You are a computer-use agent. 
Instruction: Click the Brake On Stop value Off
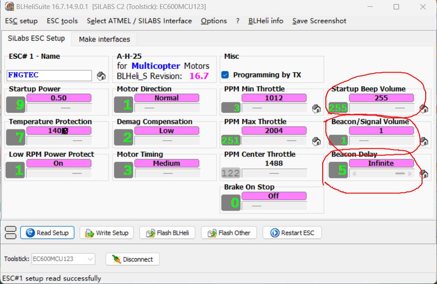click(274, 196)
